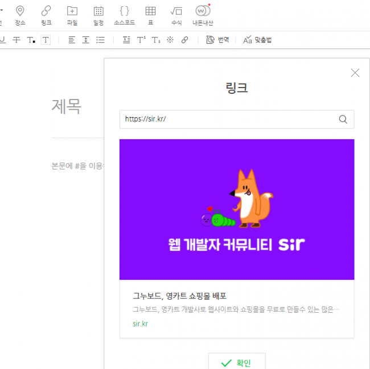Attach a file with 파일 icon
The width and height of the screenshot is (370, 369).
72,15
